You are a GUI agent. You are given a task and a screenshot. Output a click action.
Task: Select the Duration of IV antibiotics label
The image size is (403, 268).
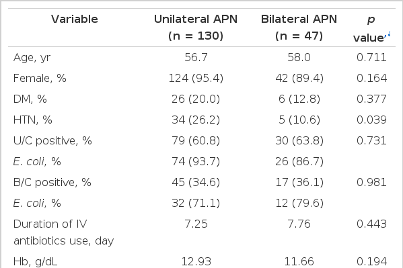(x=63, y=232)
